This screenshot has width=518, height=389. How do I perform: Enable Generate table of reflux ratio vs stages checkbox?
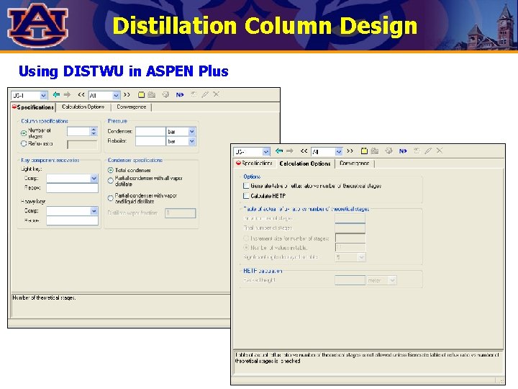click(x=246, y=186)
